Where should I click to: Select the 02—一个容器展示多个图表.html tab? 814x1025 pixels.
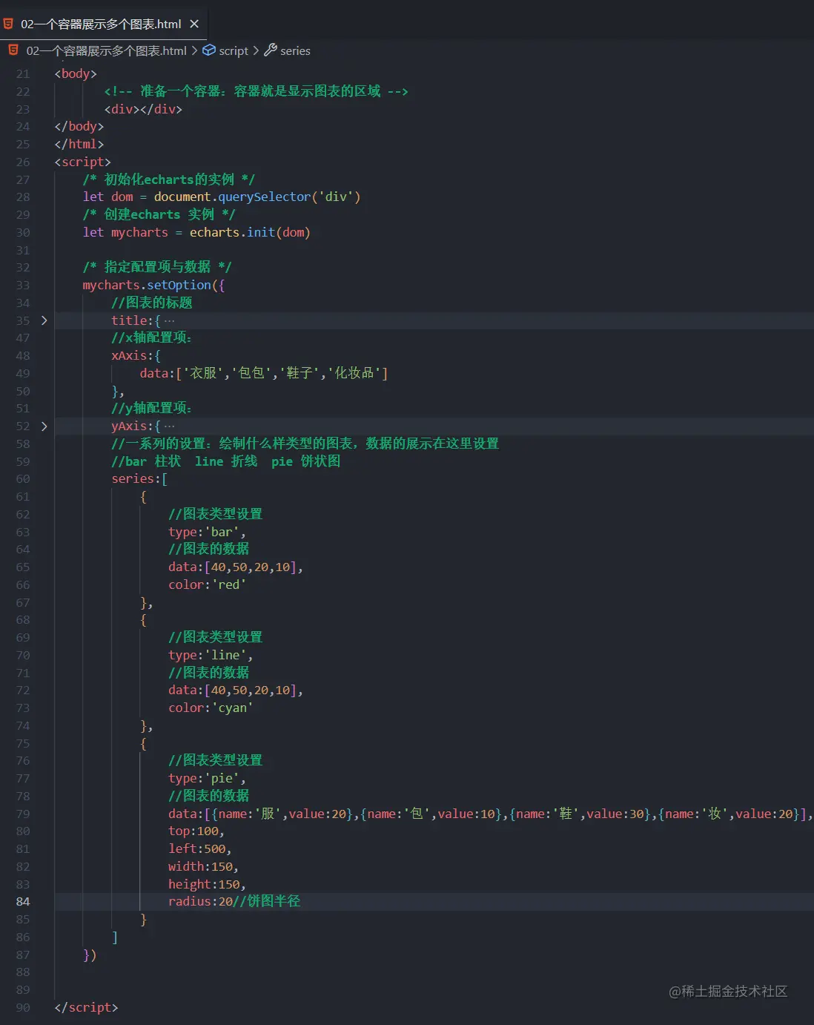(103, 24)
